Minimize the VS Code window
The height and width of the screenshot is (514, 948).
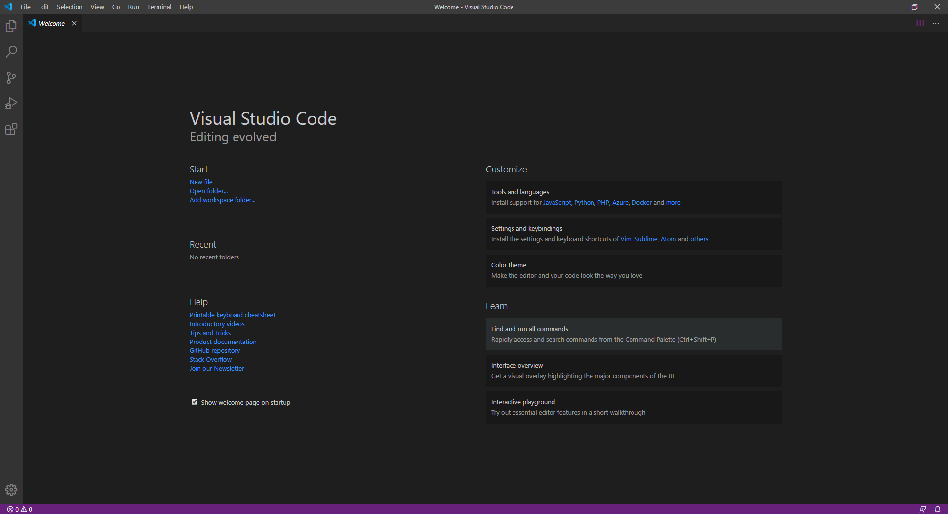point(892,7)
